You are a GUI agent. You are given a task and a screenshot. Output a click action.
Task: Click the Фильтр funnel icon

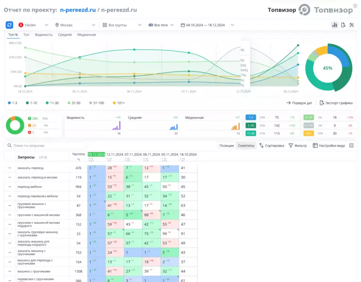(x=291, y=146)
